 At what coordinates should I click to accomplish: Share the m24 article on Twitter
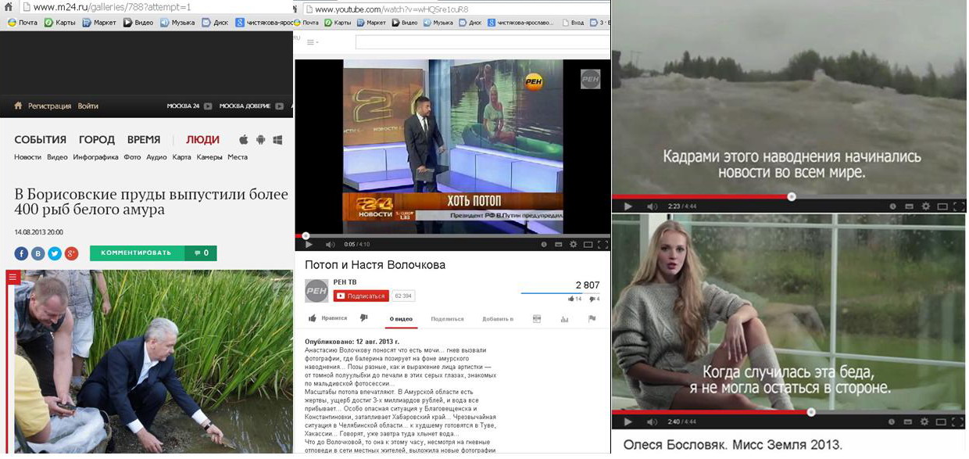tap(55, 253)
